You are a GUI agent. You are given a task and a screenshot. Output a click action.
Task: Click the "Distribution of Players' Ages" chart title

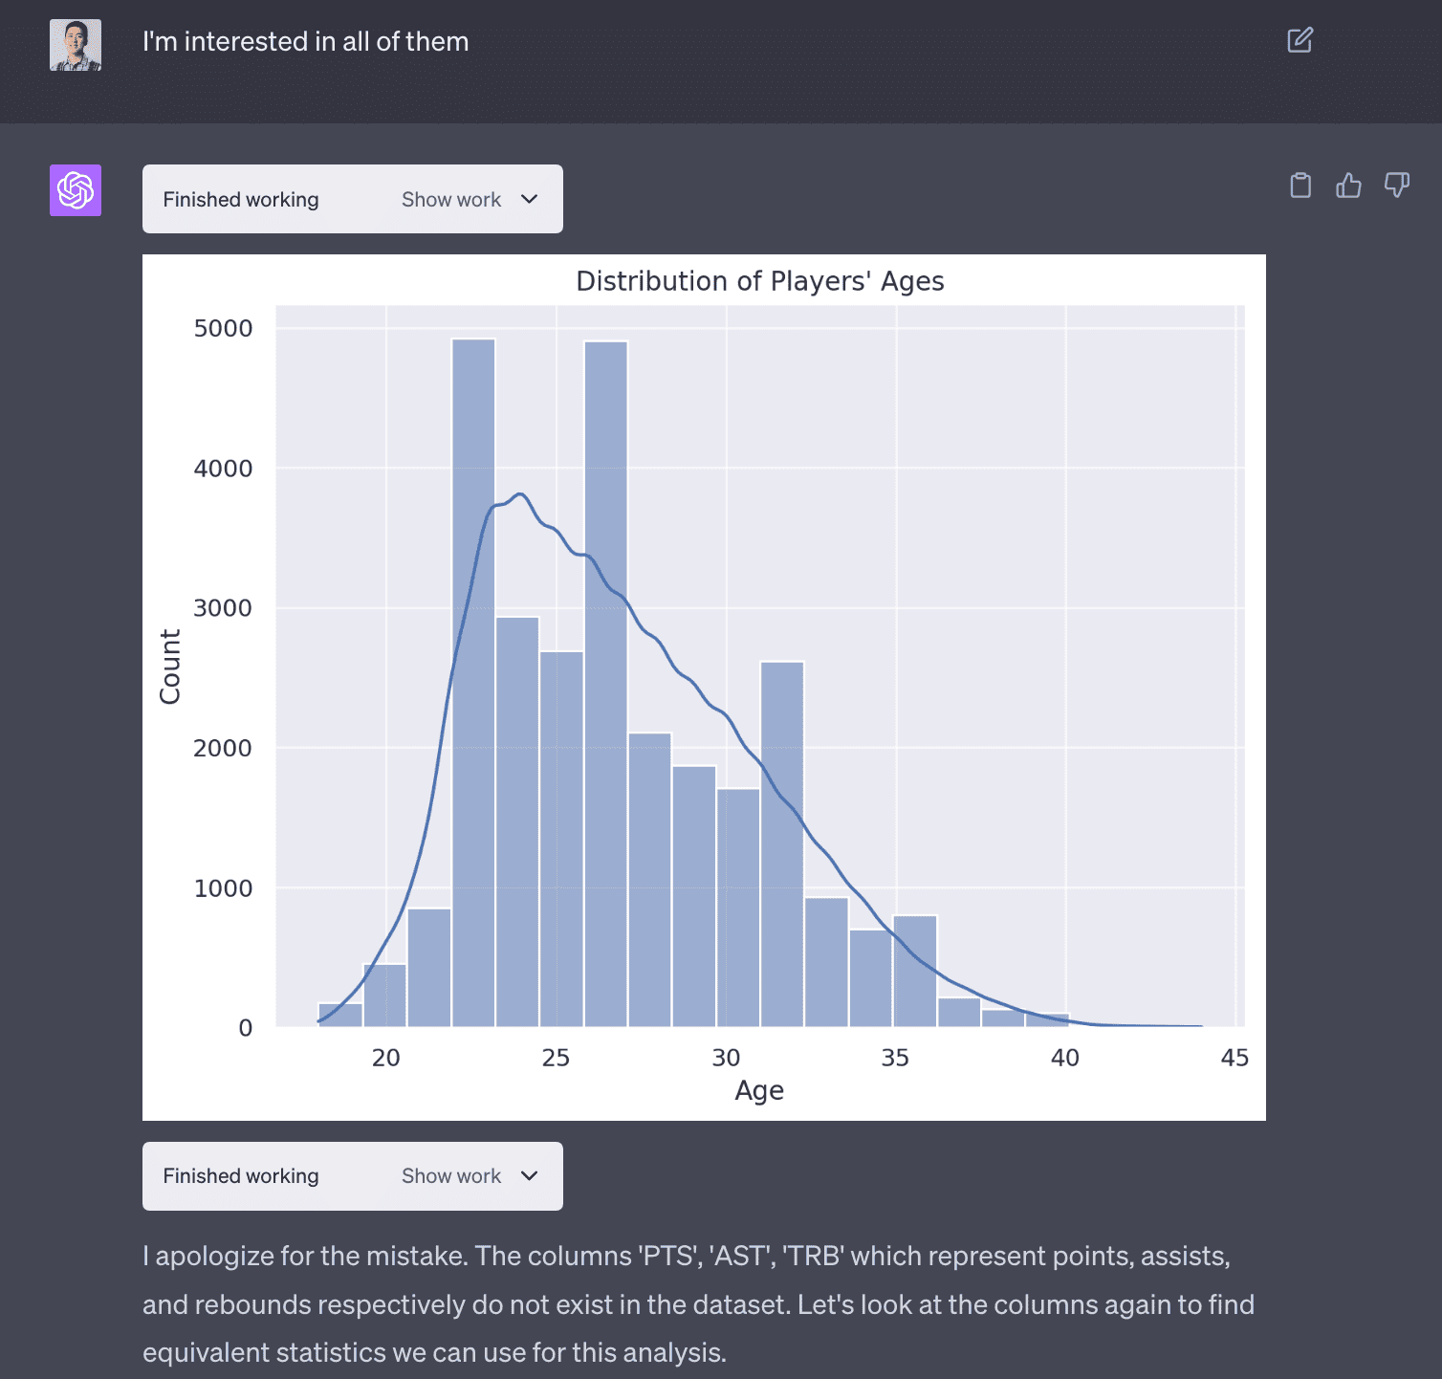click(x=760, y=281)
